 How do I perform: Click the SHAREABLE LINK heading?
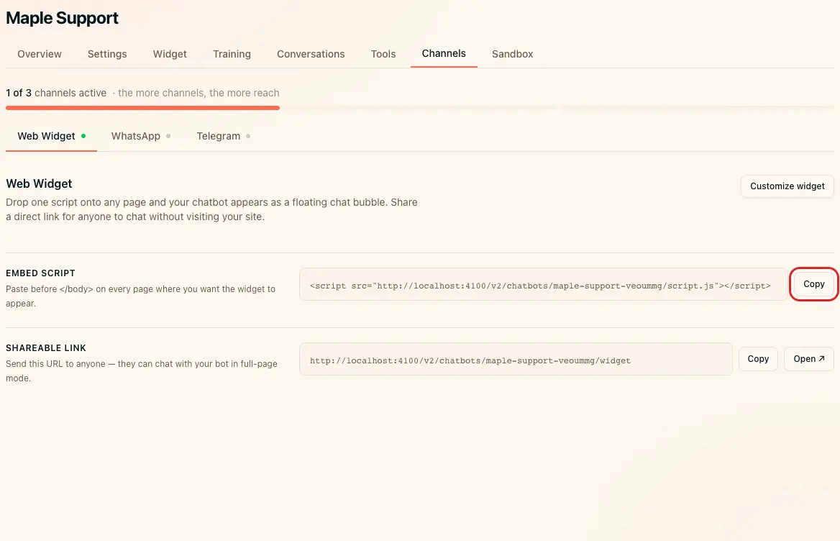pyautogui.click(x=46, y=348)
